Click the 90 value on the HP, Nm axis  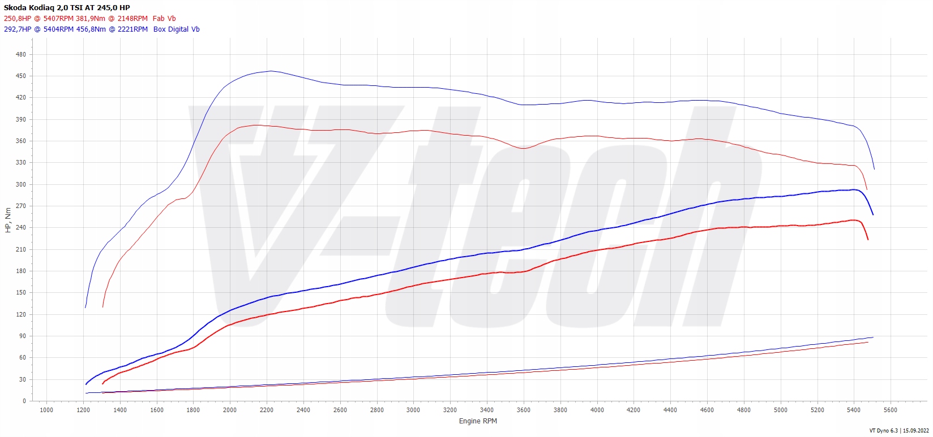click(23, 336)
